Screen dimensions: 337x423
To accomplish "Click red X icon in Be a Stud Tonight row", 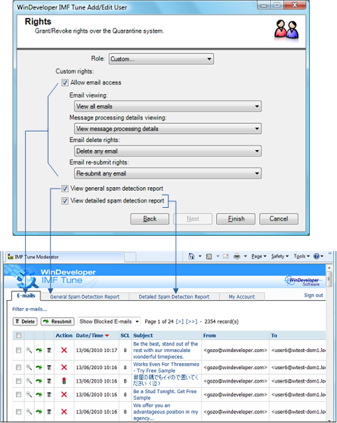I will 64,394.
